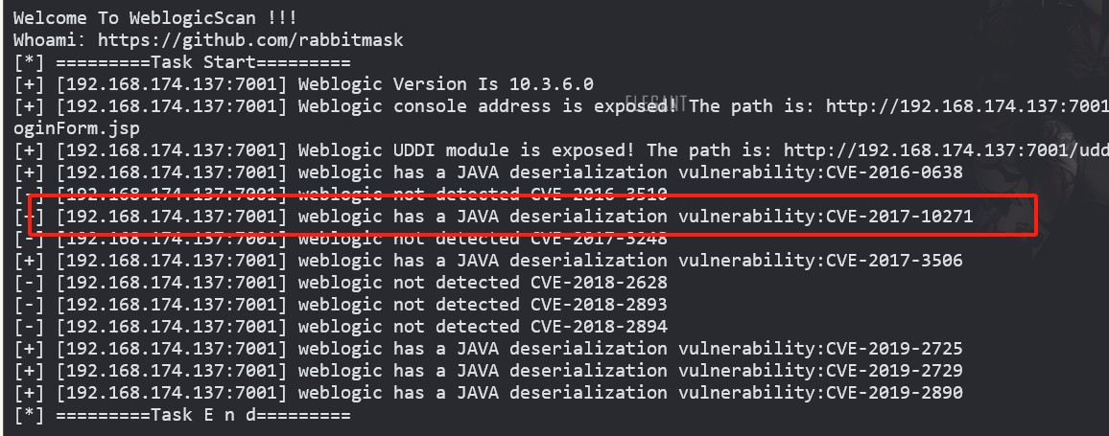Click the highlighted CVE-2017-10271 text
The width and height of the screenshot is (1109, 436).
(x=899, y=217)
